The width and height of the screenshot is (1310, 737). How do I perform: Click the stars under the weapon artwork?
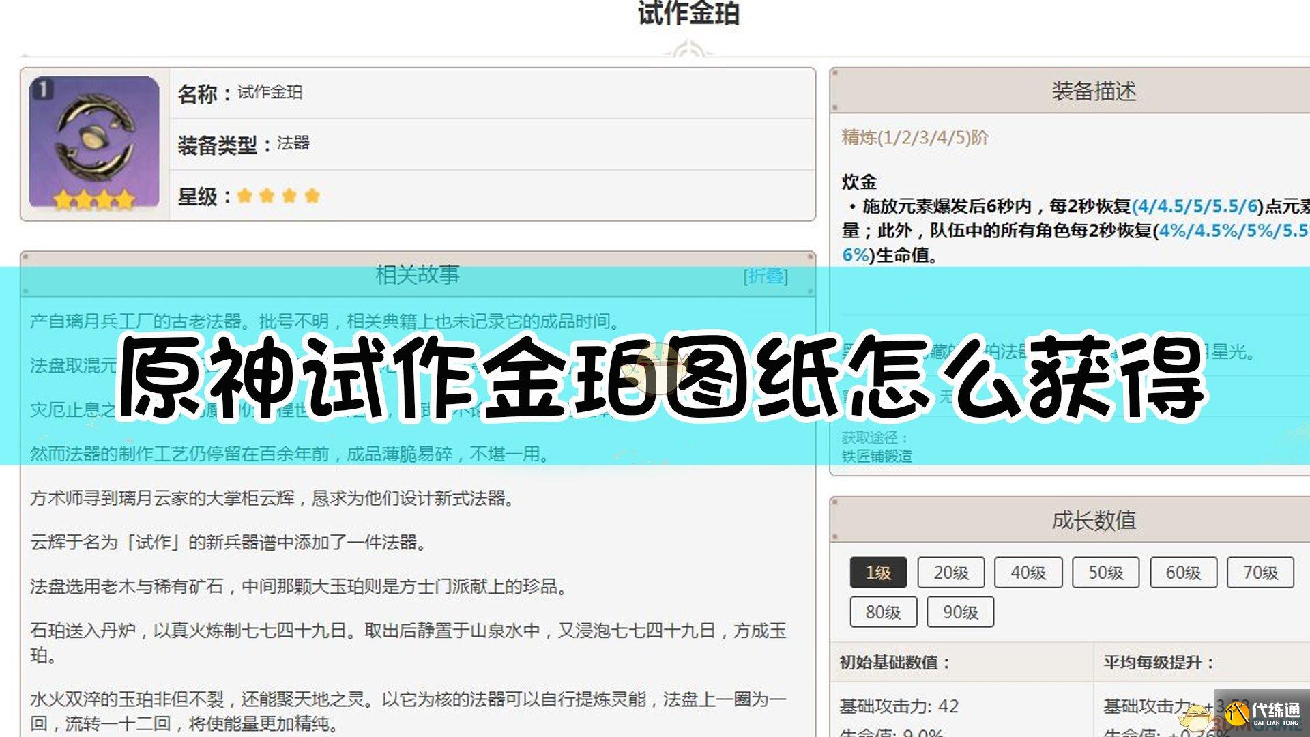(x=93, y=199)
